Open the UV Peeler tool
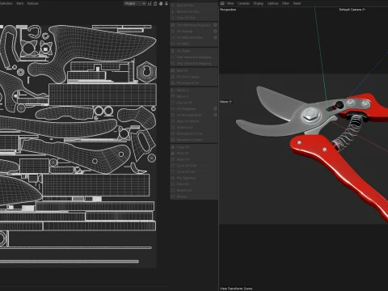Image resolution: width=388 pixels, height=291 pixels. click(x=194, y=51)
